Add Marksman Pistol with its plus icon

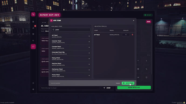click(89, 70)
